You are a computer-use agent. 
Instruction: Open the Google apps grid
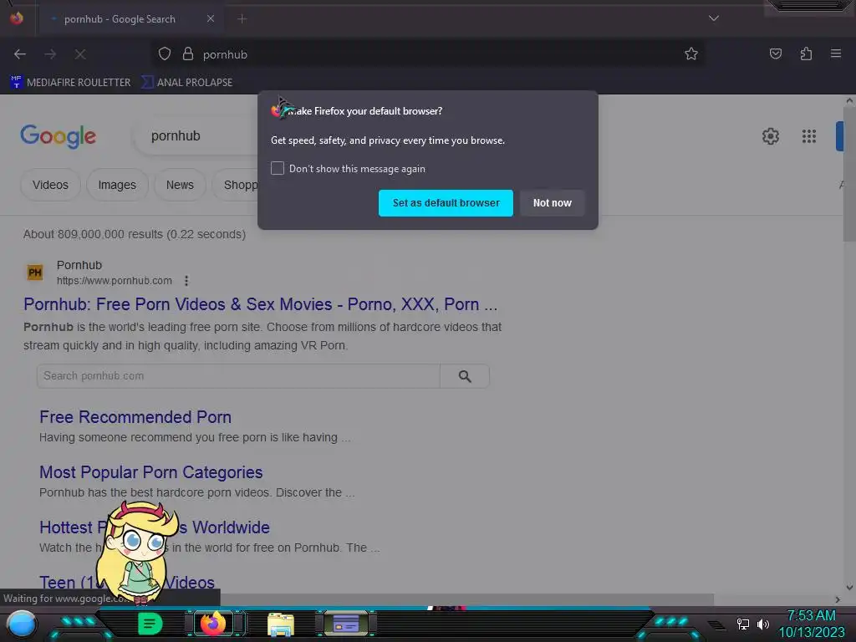click(x=809, y=136)
